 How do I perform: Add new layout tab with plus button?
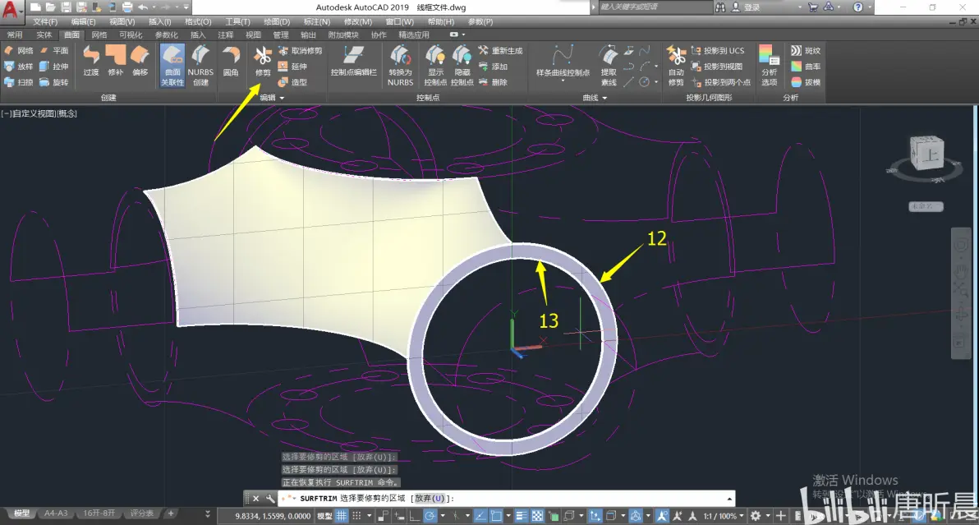[x=171, y=513]
